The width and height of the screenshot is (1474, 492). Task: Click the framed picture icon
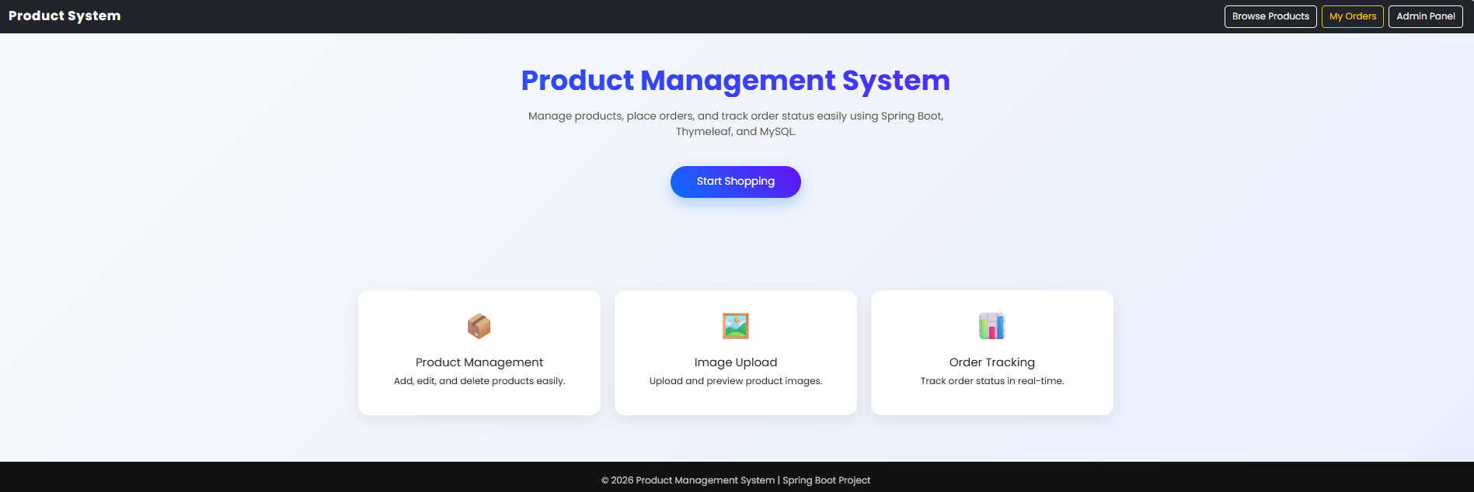[735, 326]
